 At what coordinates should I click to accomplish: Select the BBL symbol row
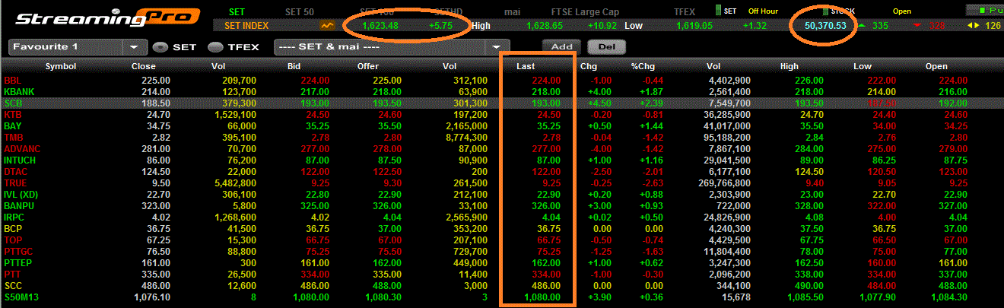pos(502,80)
